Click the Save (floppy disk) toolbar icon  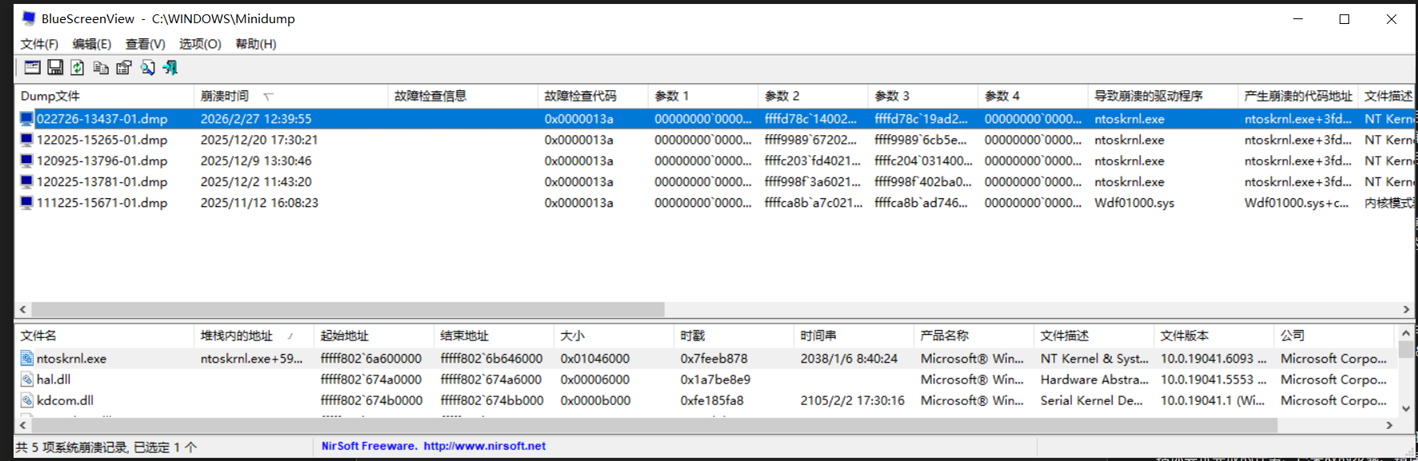[x=55, y=68]
